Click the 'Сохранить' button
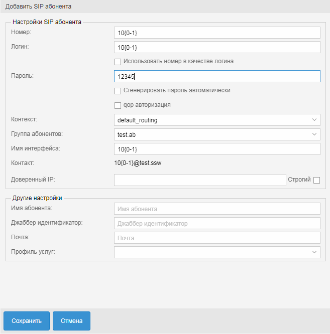The width and height of the screenshot is (330, 334). coord(26,320)
